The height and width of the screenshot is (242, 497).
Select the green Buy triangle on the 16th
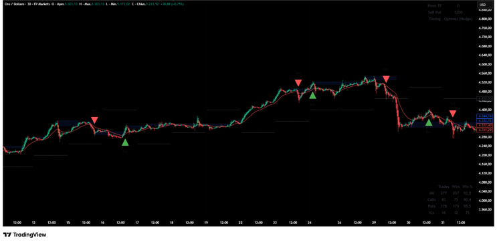pyautogui.click(x=126, y=142)
